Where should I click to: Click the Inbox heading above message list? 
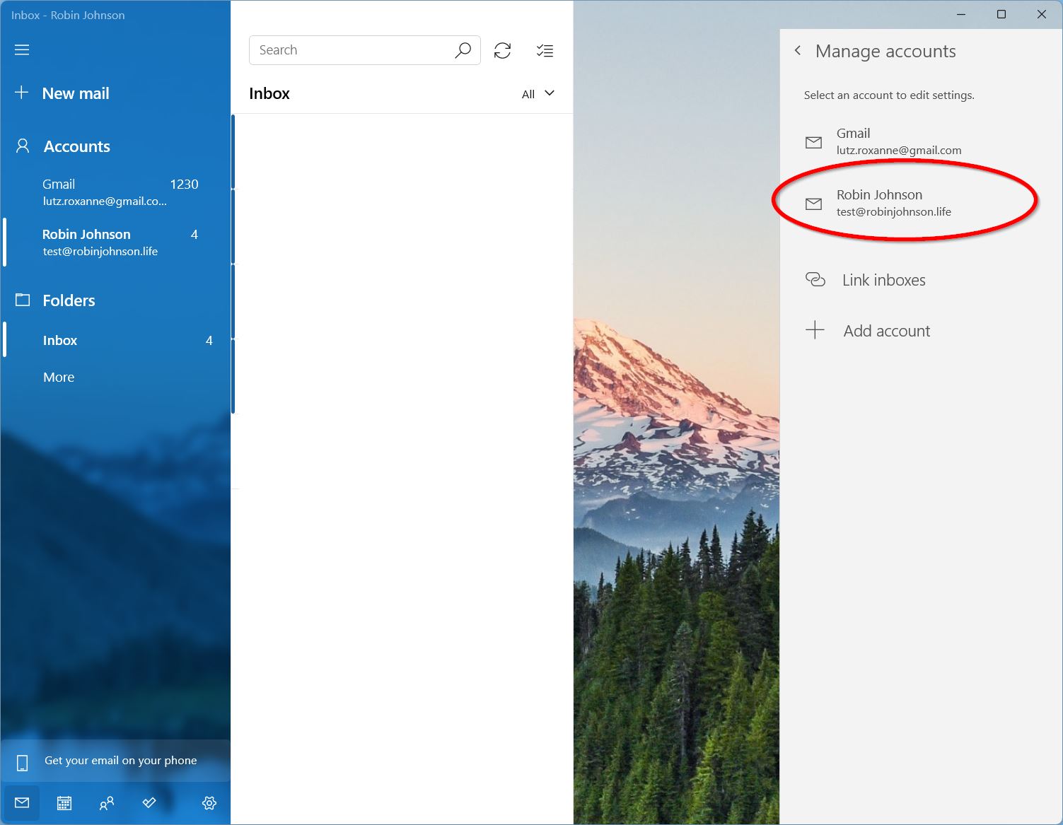click(x=269, y=93)
